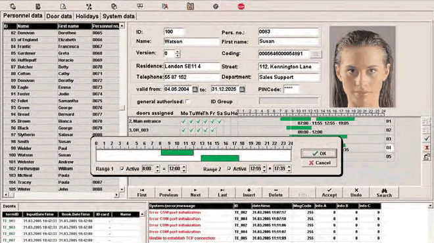Adjust Range 2 end time 17:35 spinner

289,169
